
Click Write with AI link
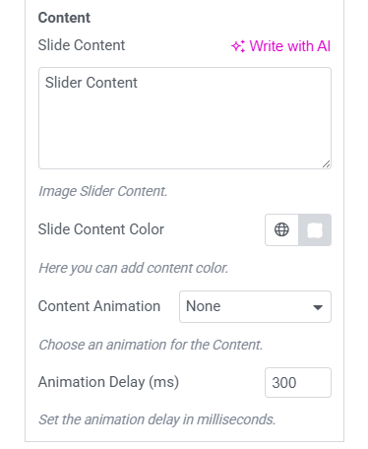281,46
